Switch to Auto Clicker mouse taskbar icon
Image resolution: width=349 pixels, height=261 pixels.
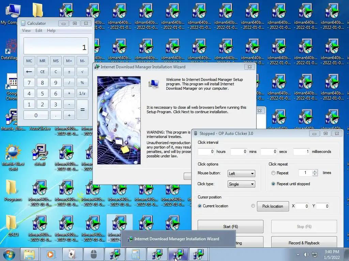(93, 254)
